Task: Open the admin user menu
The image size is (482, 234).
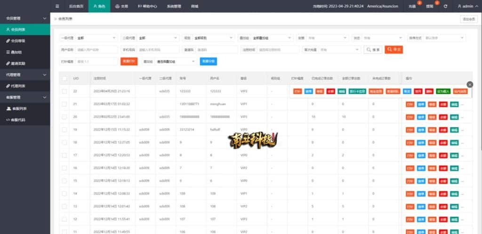Action: coord(467,6)
